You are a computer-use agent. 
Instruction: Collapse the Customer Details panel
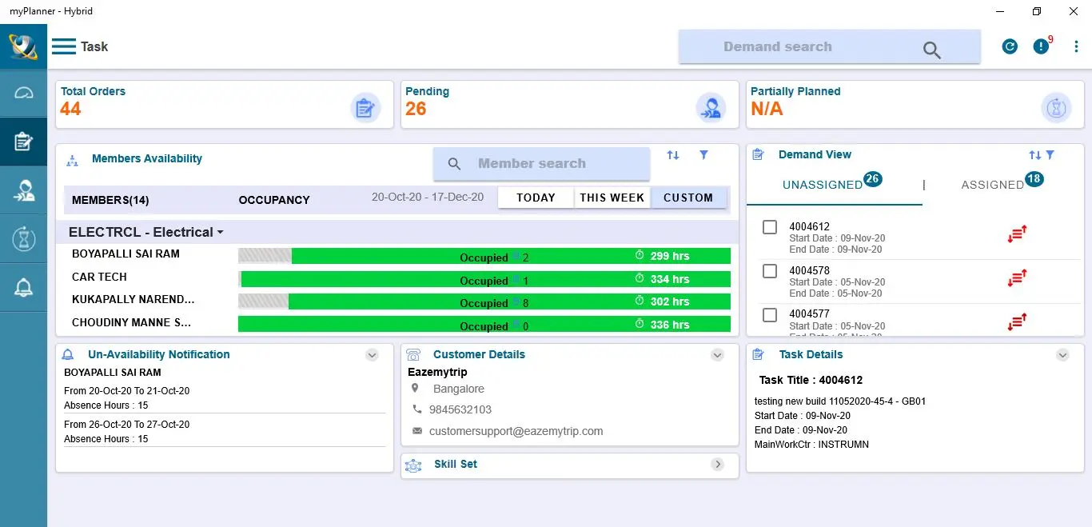coord(717,355)
